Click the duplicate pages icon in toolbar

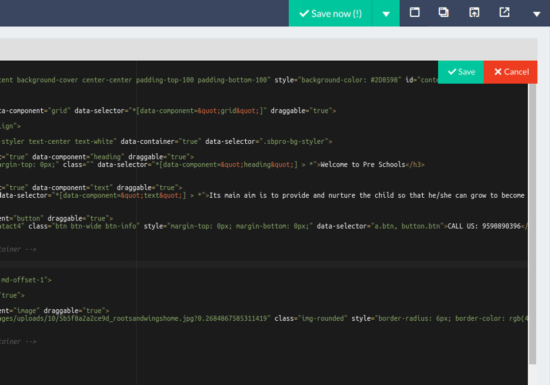pos(443,12)
